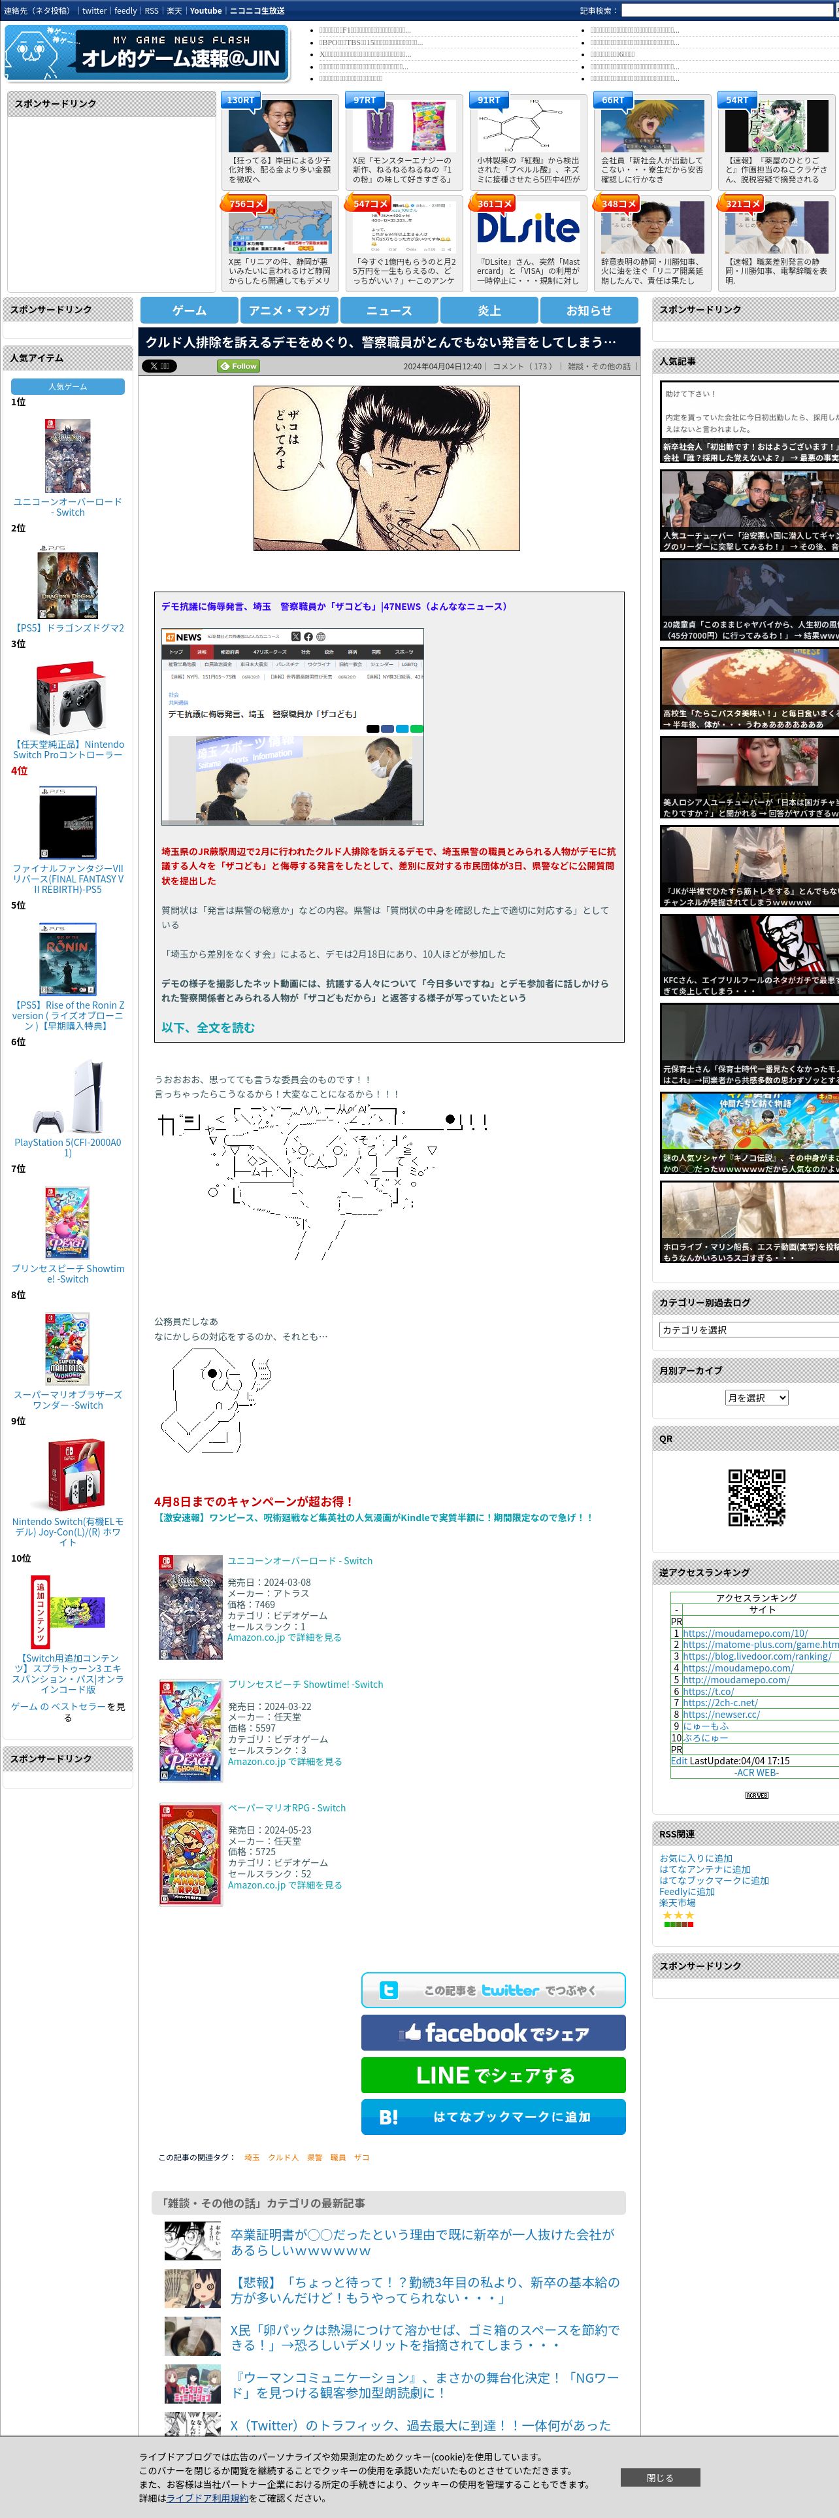Click the クルド人 related tag
Screen dimensions: 839x2518
[283, 2157]
